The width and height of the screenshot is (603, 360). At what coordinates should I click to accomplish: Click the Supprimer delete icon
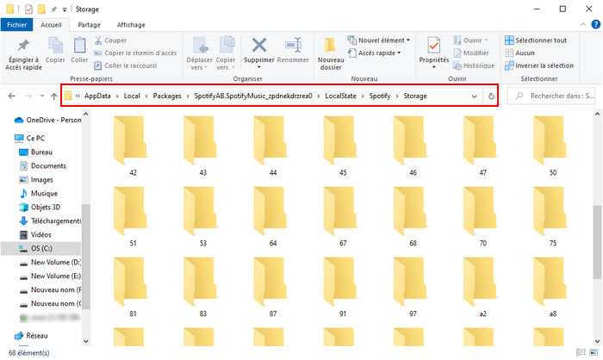pos(258,47)
